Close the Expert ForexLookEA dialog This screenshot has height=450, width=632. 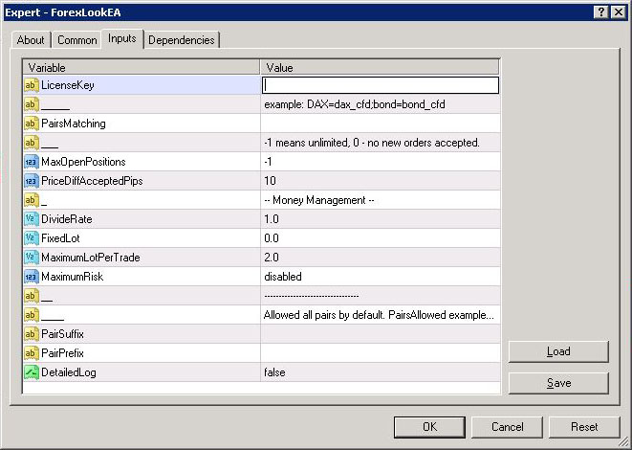point(619,12)
